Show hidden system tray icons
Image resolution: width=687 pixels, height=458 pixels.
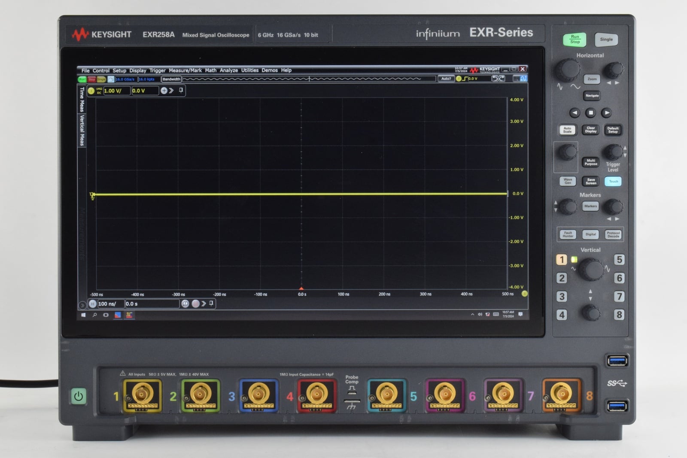point(472,314)
